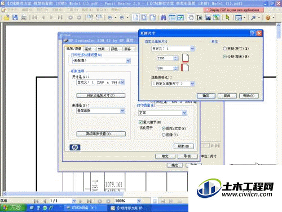Screen dimensions: 282x212
Task: Open the dropdown arrow beside zoom out icon
Action: tap(116, 18)
